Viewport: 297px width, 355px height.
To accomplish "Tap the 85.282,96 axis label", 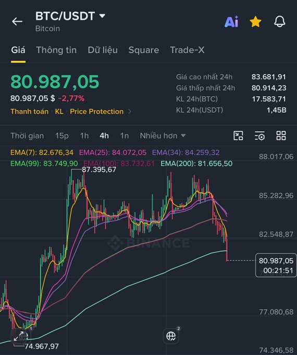I will click(276, 195).
